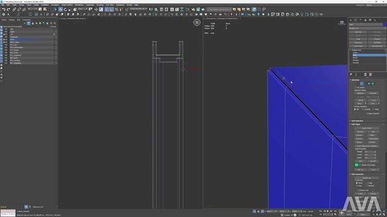Open the Select by Name dialog icon
The height and width of the screenshot is (217, 387).
(x=45, y=10)
